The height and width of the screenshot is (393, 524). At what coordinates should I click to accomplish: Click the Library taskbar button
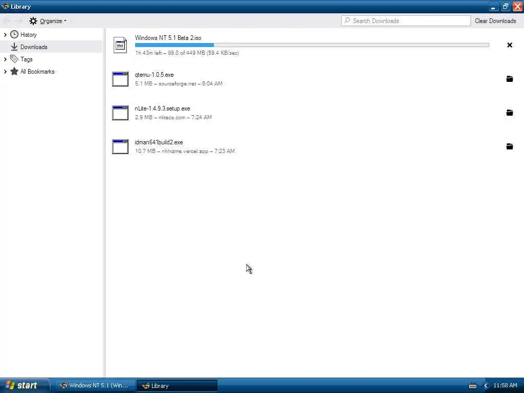(177, 386)
